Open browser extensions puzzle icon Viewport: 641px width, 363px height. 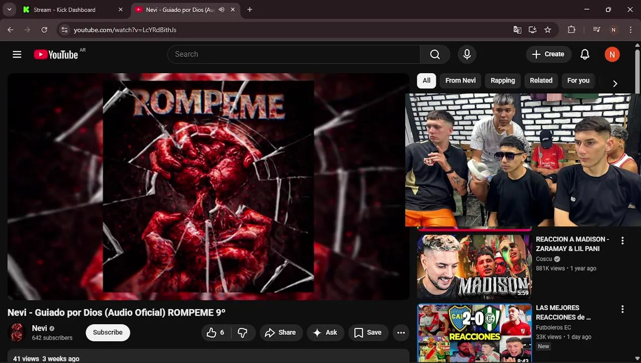pyautogui.click(x=571, y=30)
